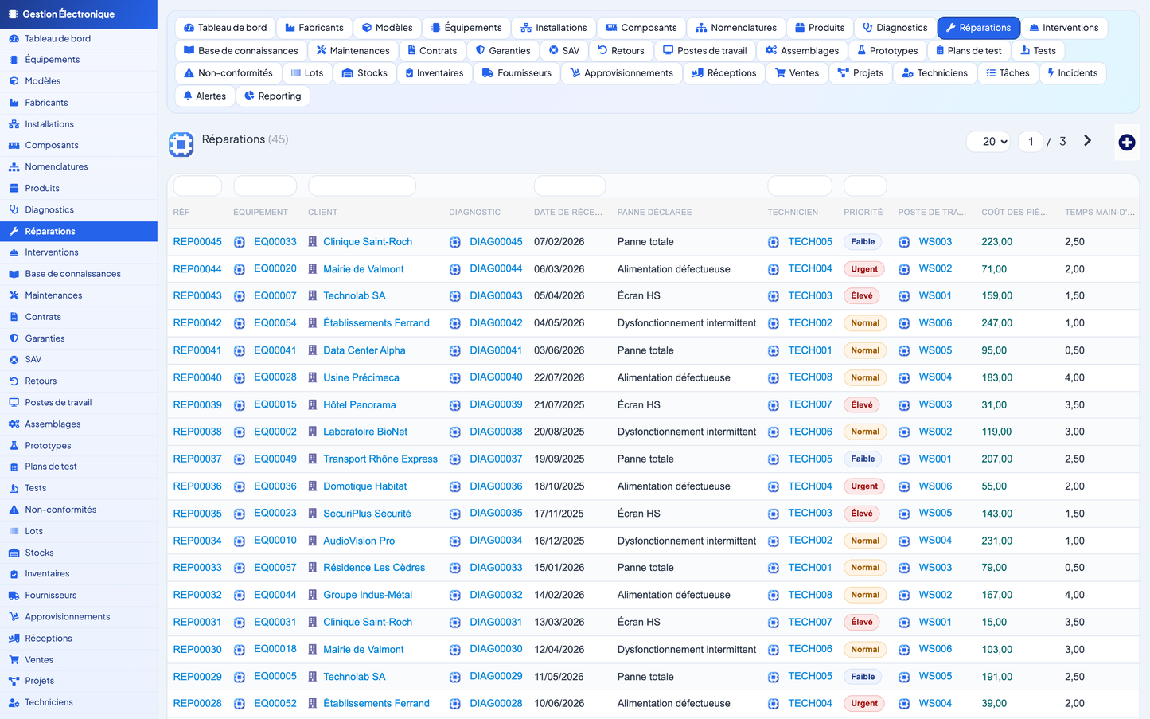Open Alertes bell icon tab
This screenshot has height=719, width=1150.
point(205,96)
